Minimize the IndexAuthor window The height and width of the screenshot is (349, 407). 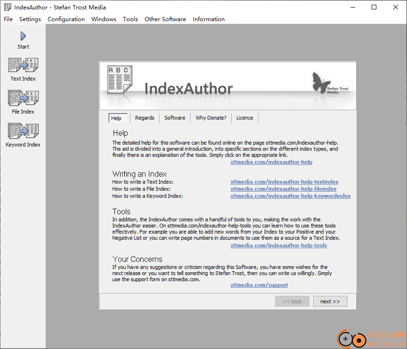click(x=353, y=7)
